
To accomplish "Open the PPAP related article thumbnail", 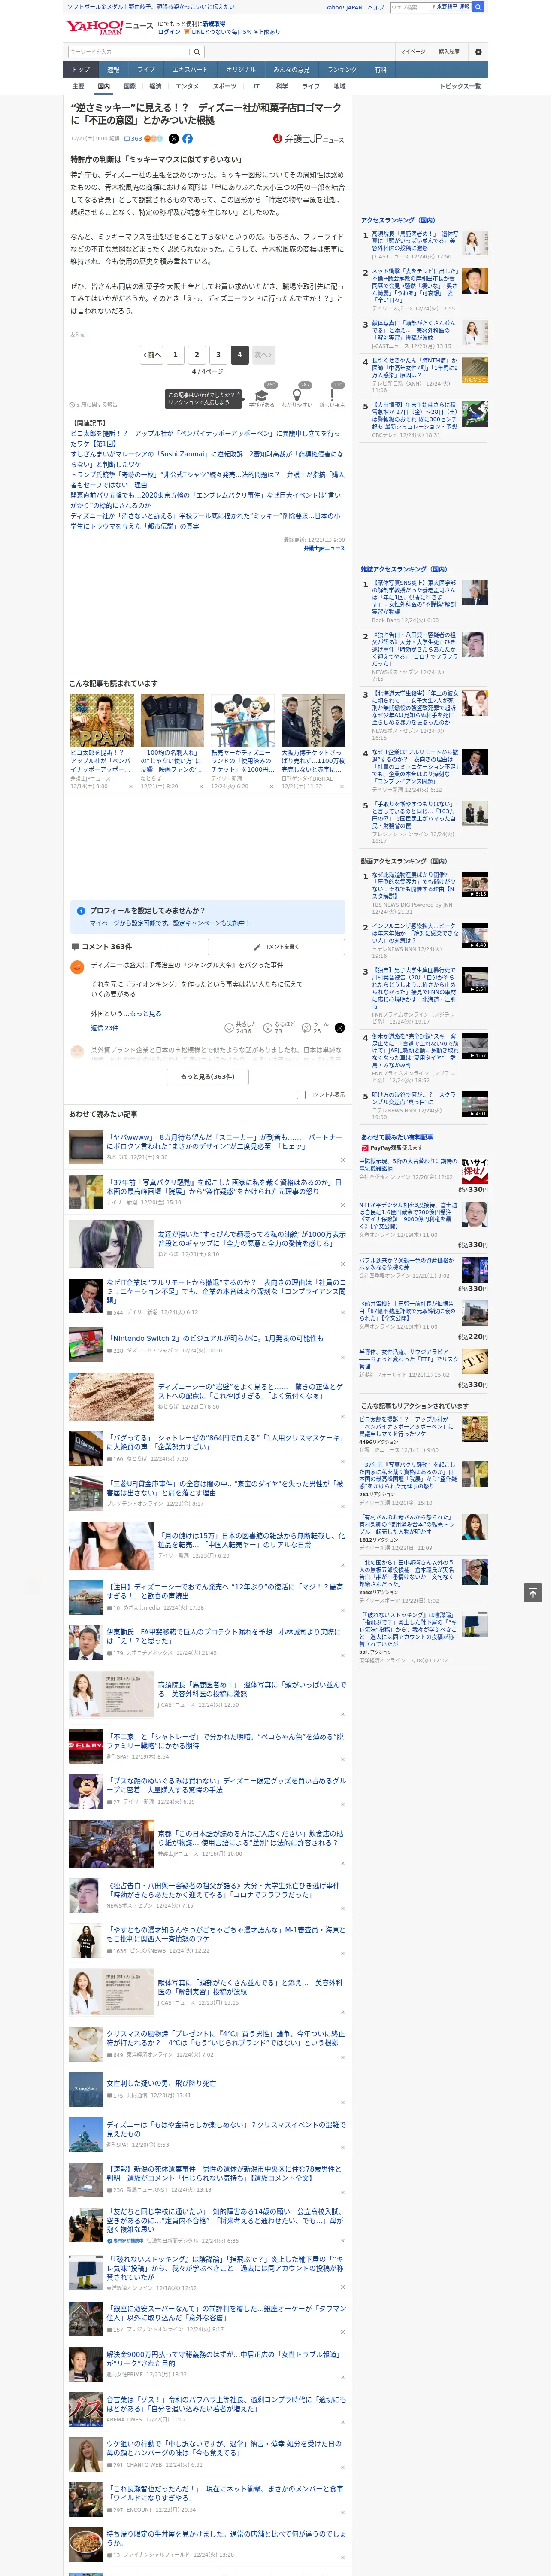I will (x=102, y=721).
